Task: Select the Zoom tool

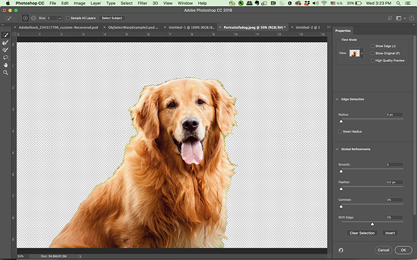Action: [x=6, y=72]
